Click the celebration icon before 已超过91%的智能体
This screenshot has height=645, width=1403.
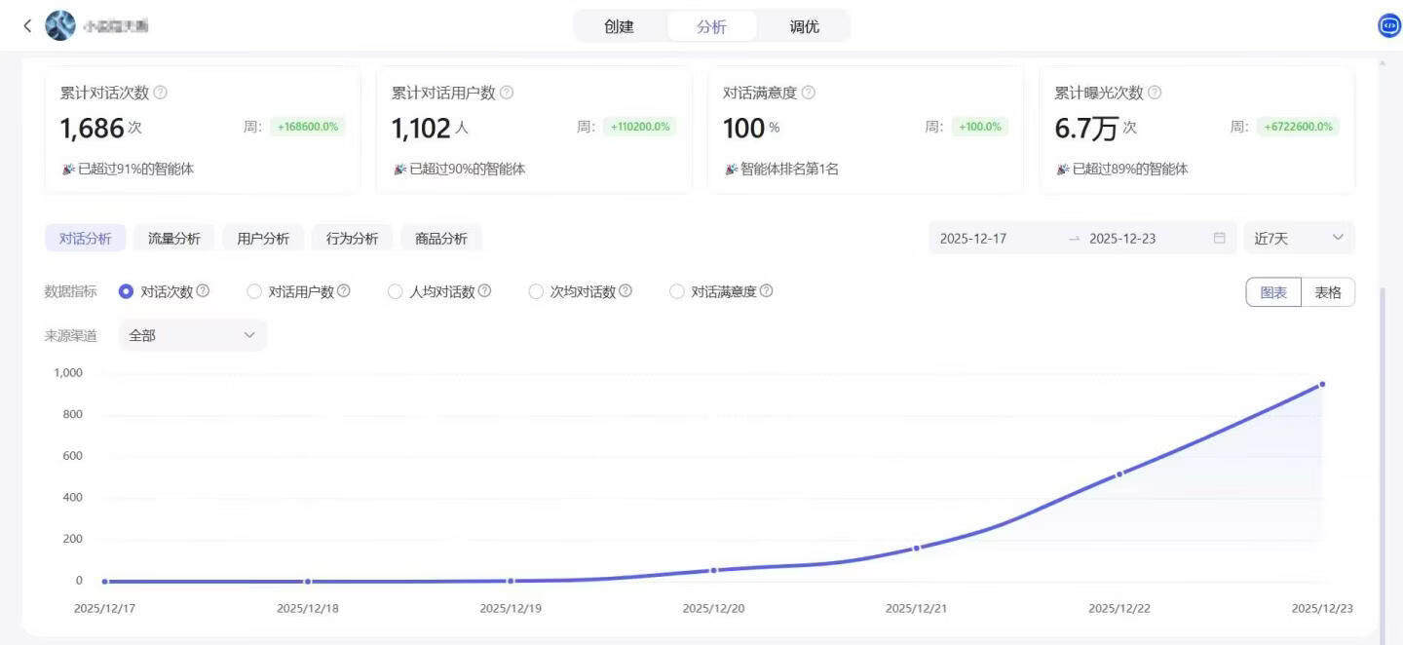click(x=67, y=168)
